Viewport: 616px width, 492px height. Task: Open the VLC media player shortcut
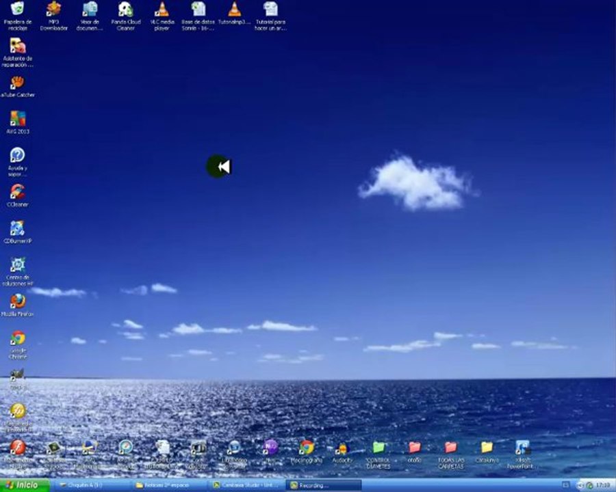pyautogui.click(x=162, y=16)
